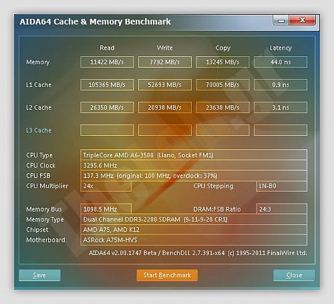The width and height of the screenshot is (334, 304).
Task: Select the CPU Clock 3295.6 MHz field
Action: 194,165
